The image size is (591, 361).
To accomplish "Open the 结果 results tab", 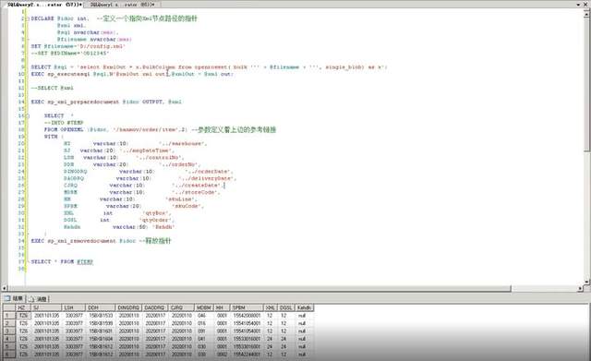I will pos(14,299).
